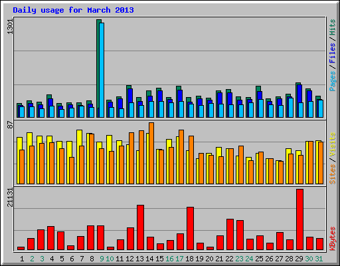The image size is (340, 266).
Task: Click day 27 on the x-axis
Action: pos(279,259)
